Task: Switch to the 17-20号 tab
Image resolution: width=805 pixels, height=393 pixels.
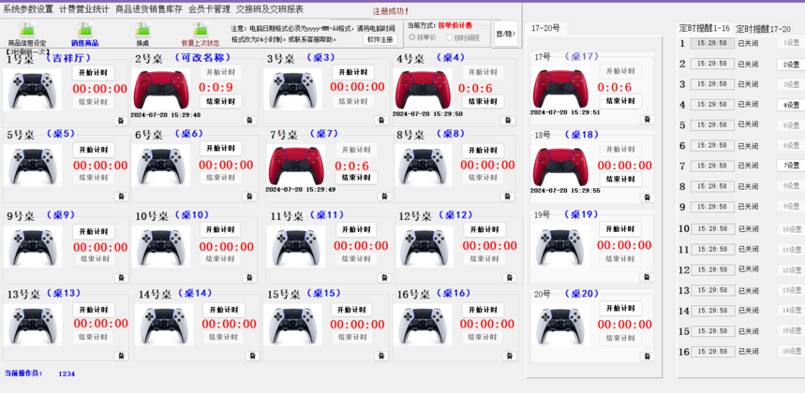Action: pos(546,29)
